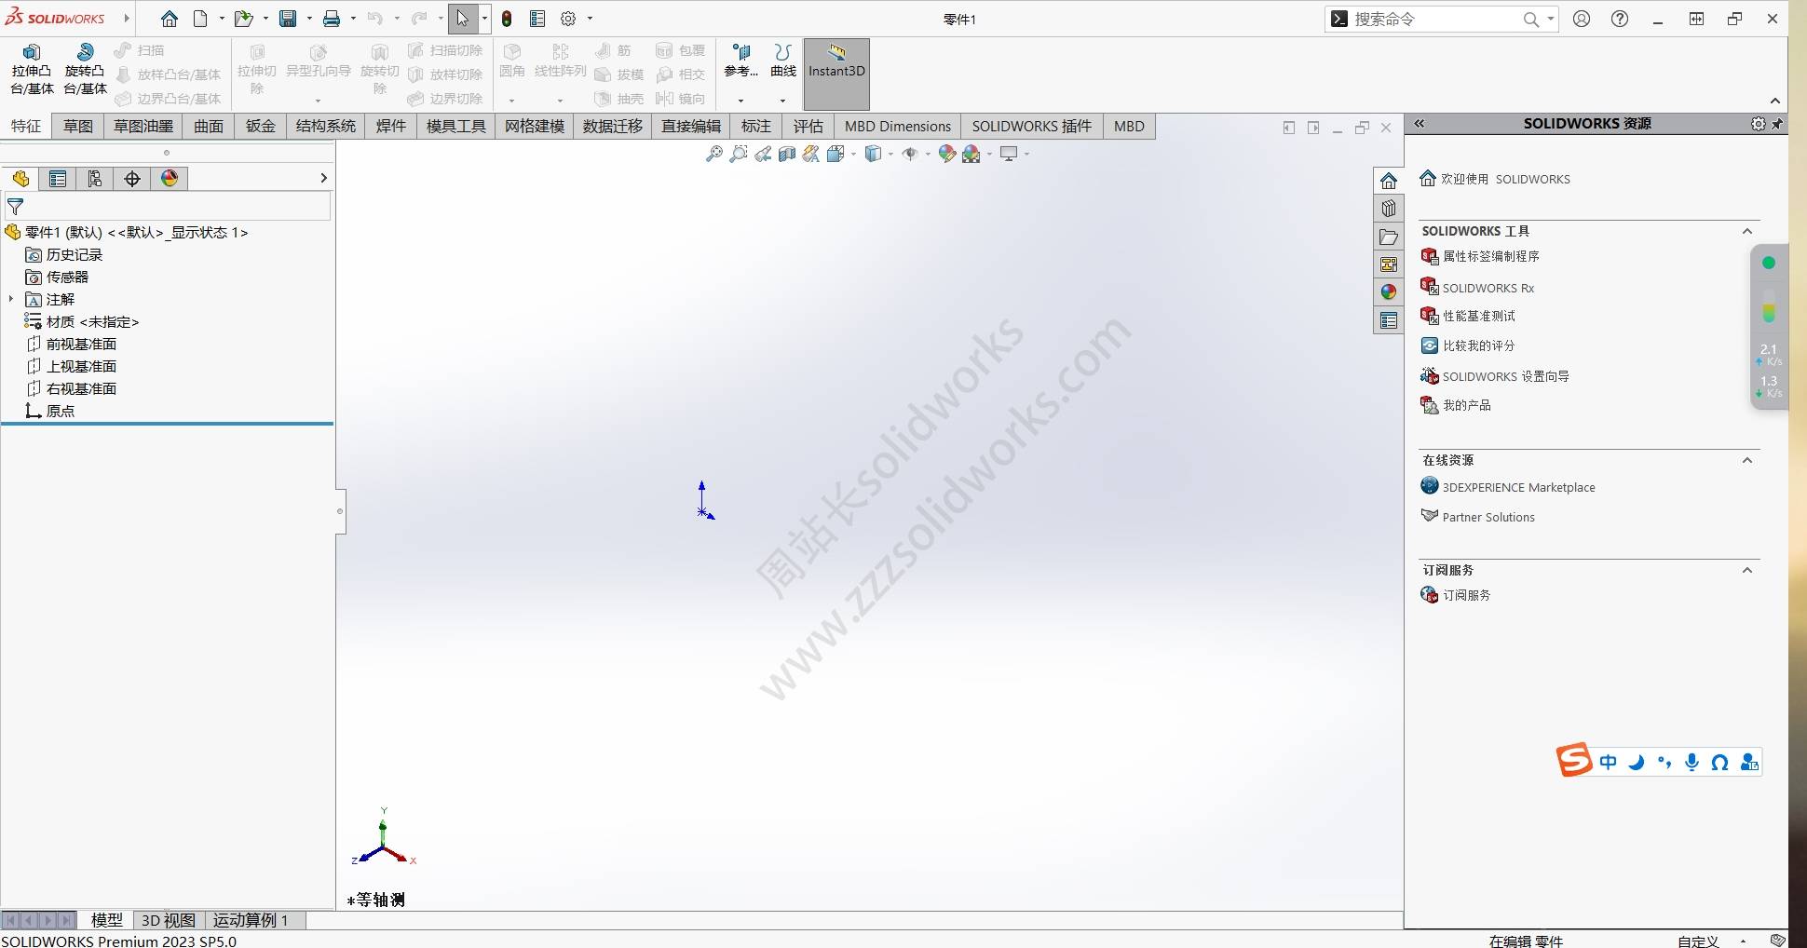The height and width of the screenshot is (948, 1807).
Task: Open the 性能基准测试 link
Action: click(x=1468, y=317)
